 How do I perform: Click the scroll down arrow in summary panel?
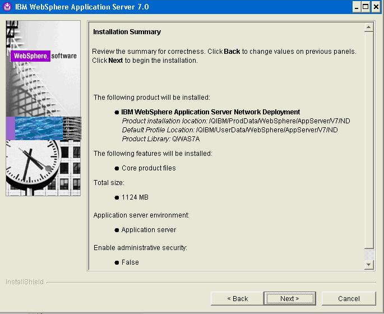[x=368, y=265]
